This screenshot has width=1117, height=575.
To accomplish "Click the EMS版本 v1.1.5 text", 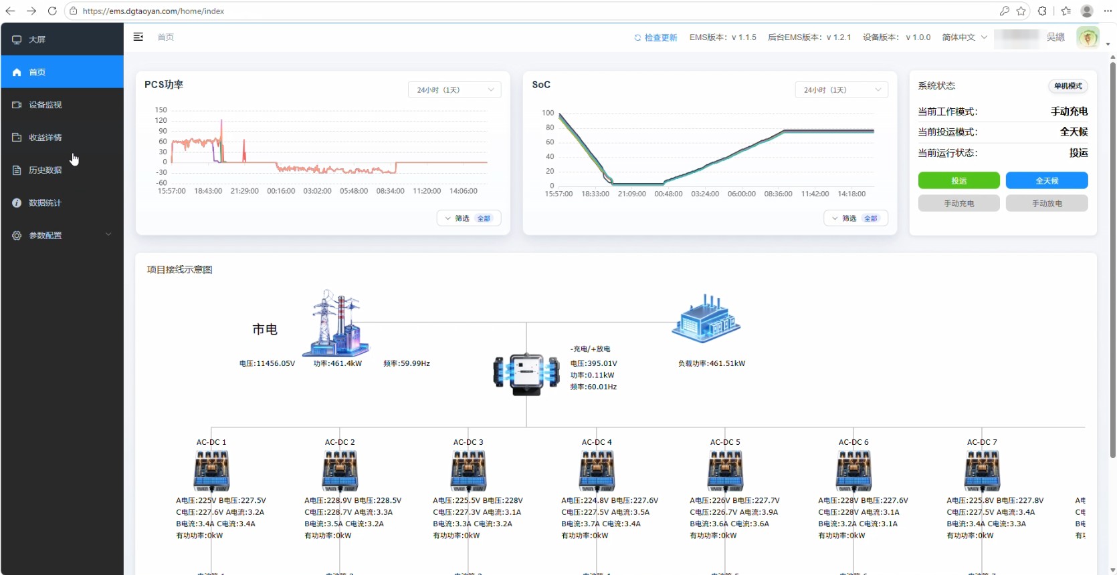I will point(723,37).
